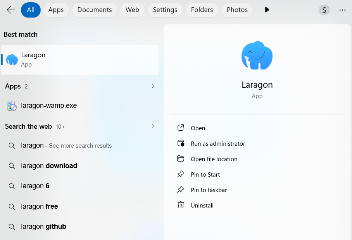The image size is (352, 240).
Task: Open the 'laragon github' web suggestion
Action: click(x=80, y=226)
